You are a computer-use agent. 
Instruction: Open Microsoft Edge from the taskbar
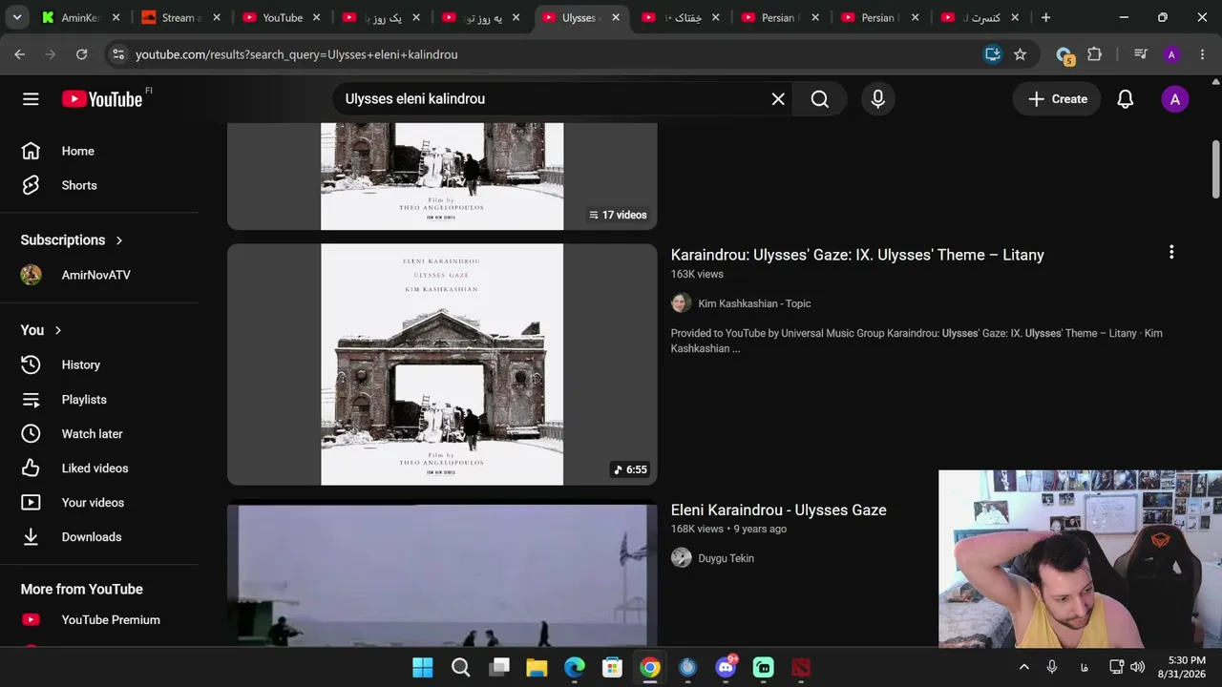tap(574, 667)
